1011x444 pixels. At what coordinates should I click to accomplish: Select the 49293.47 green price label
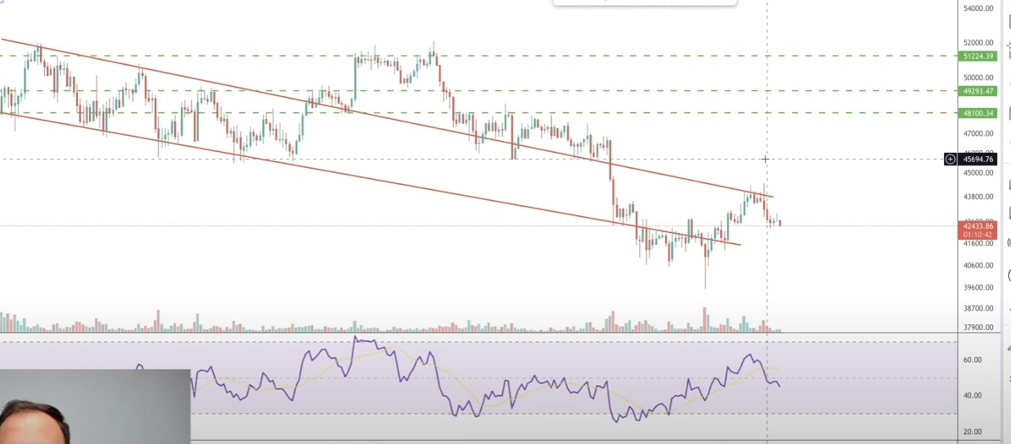[x=978, y=91]
